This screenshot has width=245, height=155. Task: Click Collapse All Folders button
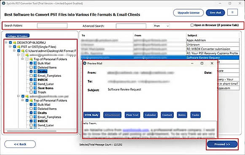pos(18,36)
